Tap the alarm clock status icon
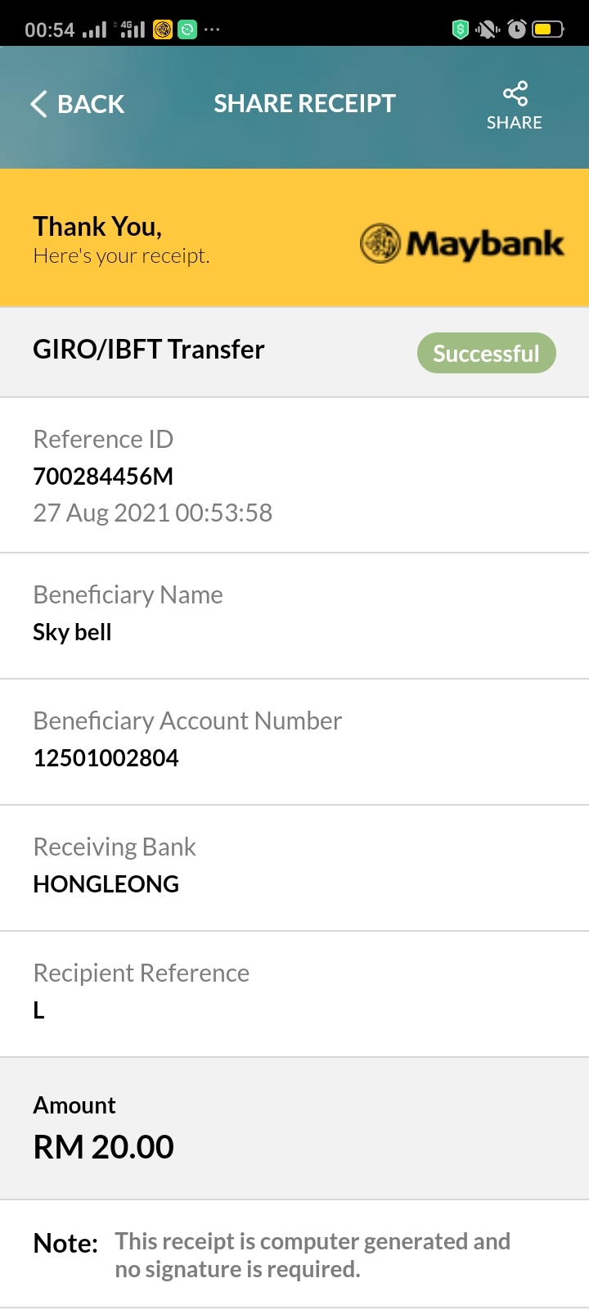 pos(517,30)
